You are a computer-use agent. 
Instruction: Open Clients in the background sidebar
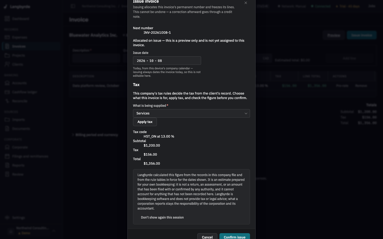tap(31, 65)
